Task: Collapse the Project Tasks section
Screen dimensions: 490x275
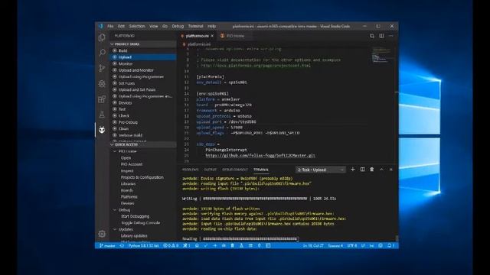Action: click(x=143, y=44)
